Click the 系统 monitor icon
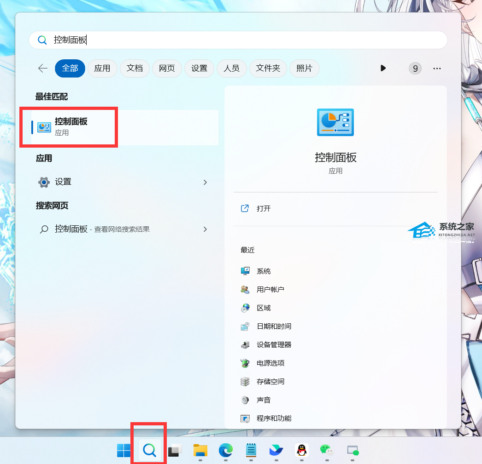This screenshot has width=482, height=464. [245, 271]
